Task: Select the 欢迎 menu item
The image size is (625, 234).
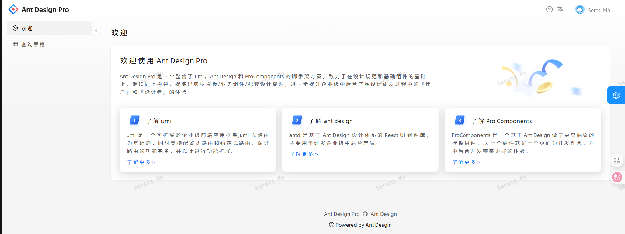Action: pos(49,28)
